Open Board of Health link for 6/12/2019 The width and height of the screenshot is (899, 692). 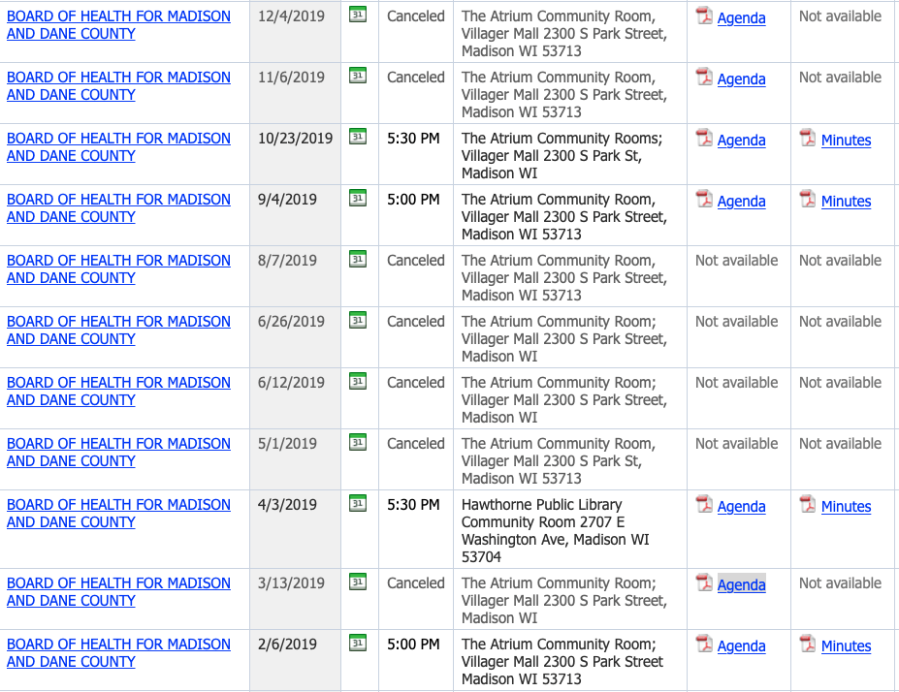point(118,392)
